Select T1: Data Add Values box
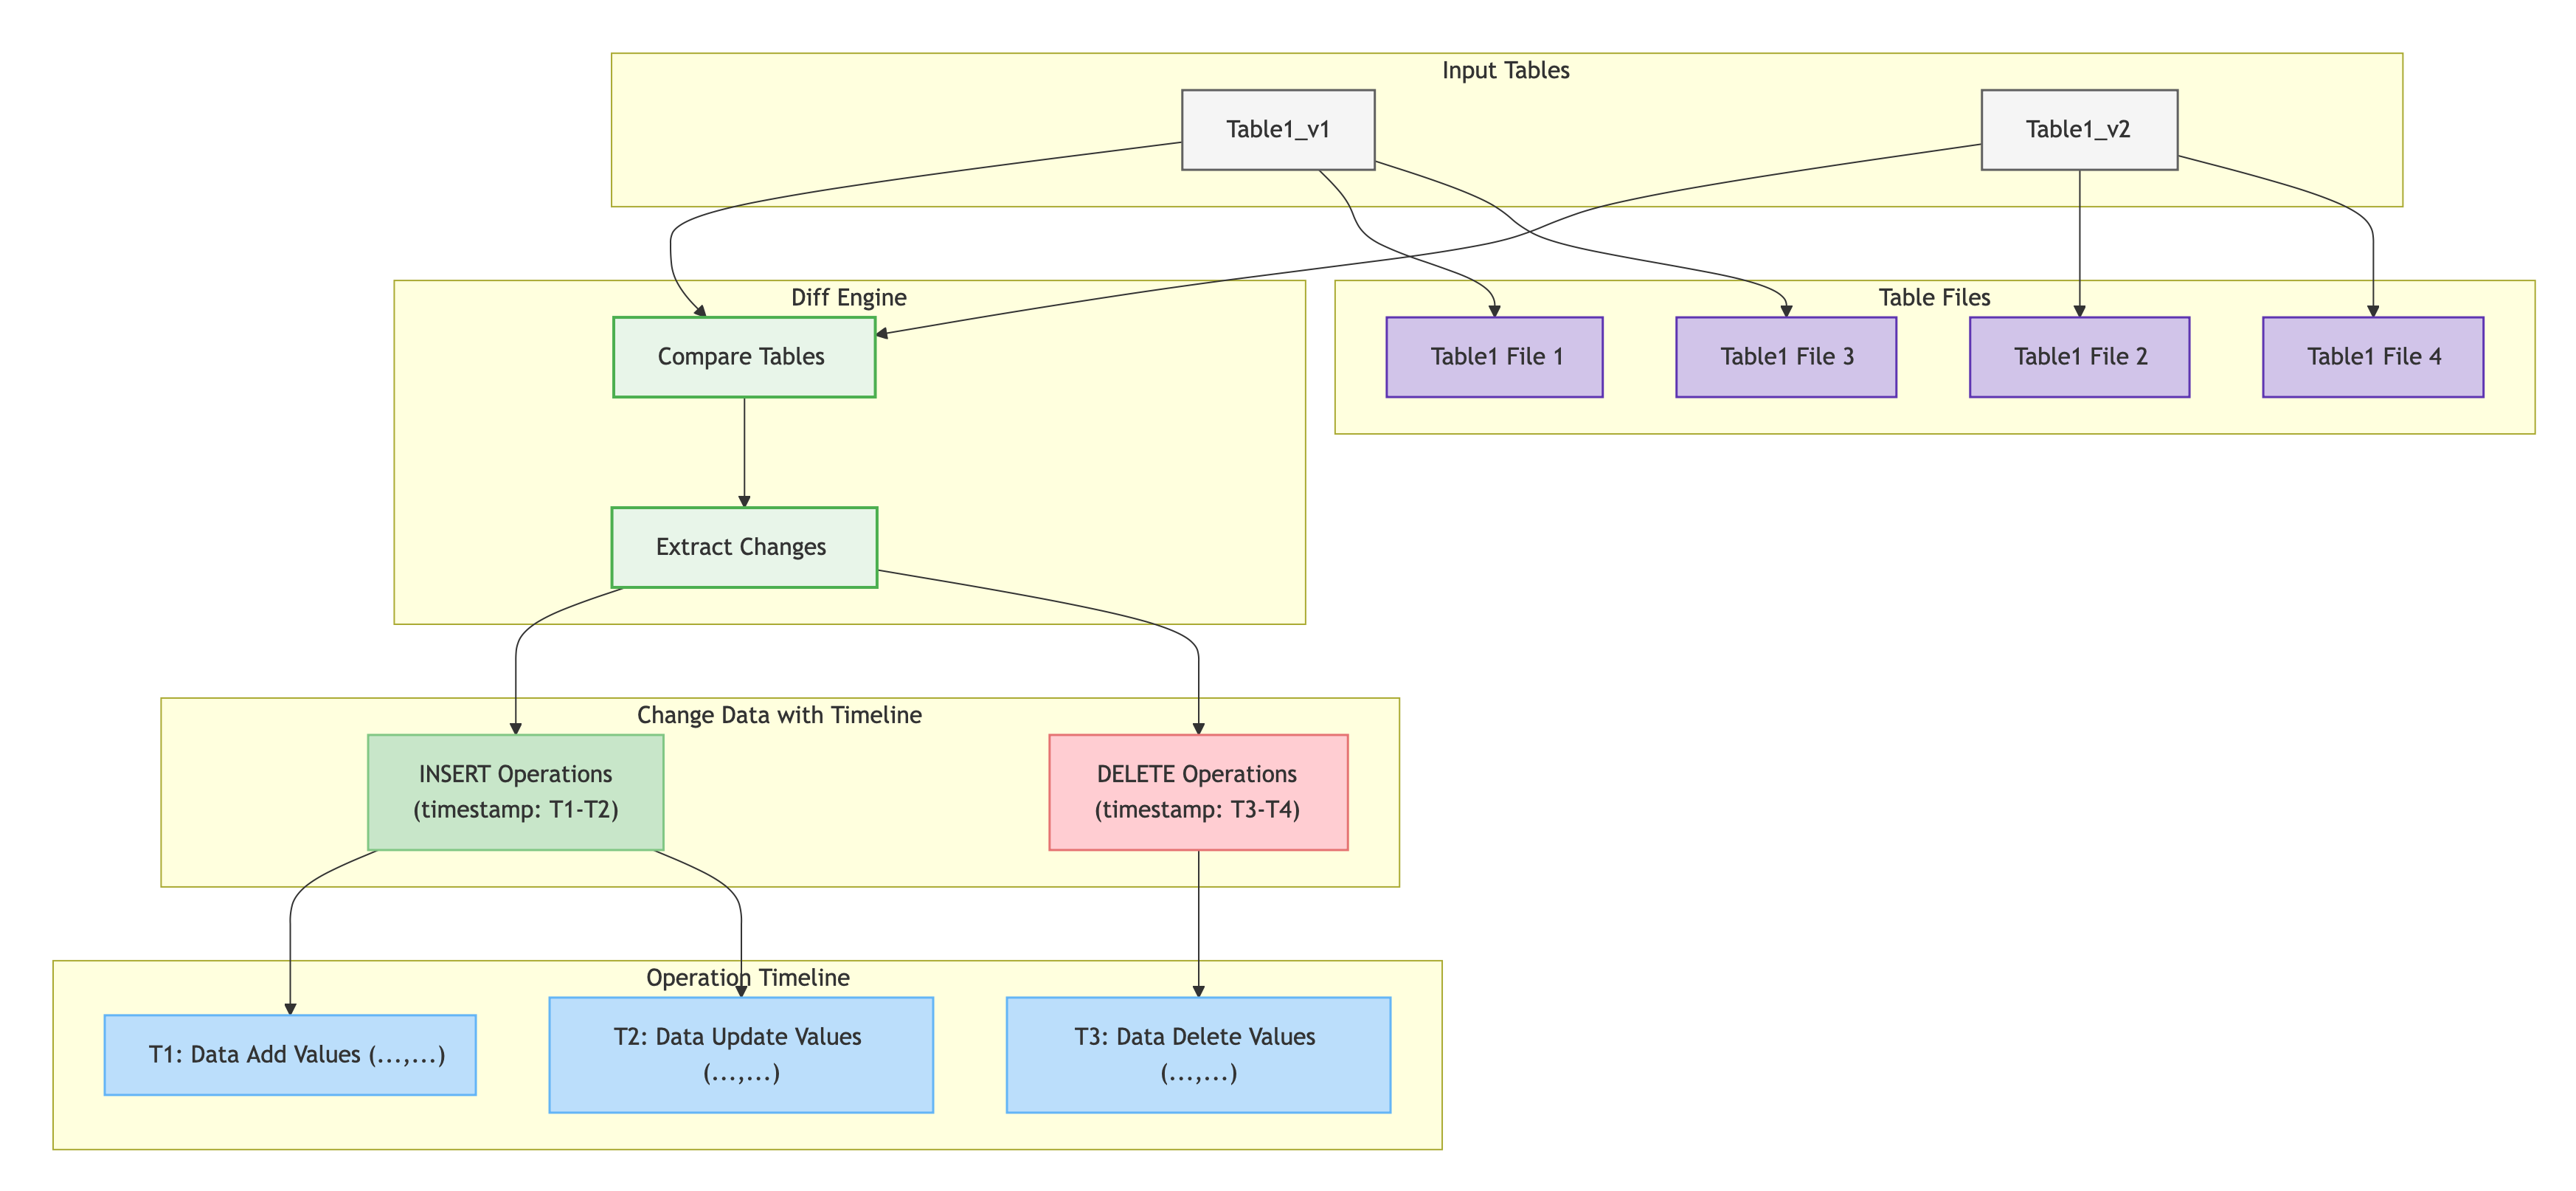The width and height of the screenshot is (2576, 1191). (290, 1055)
